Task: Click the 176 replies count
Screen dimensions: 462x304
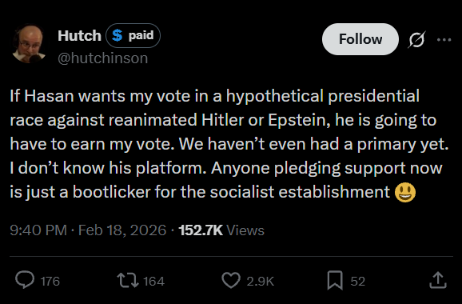Action: [x=50, y=281]
